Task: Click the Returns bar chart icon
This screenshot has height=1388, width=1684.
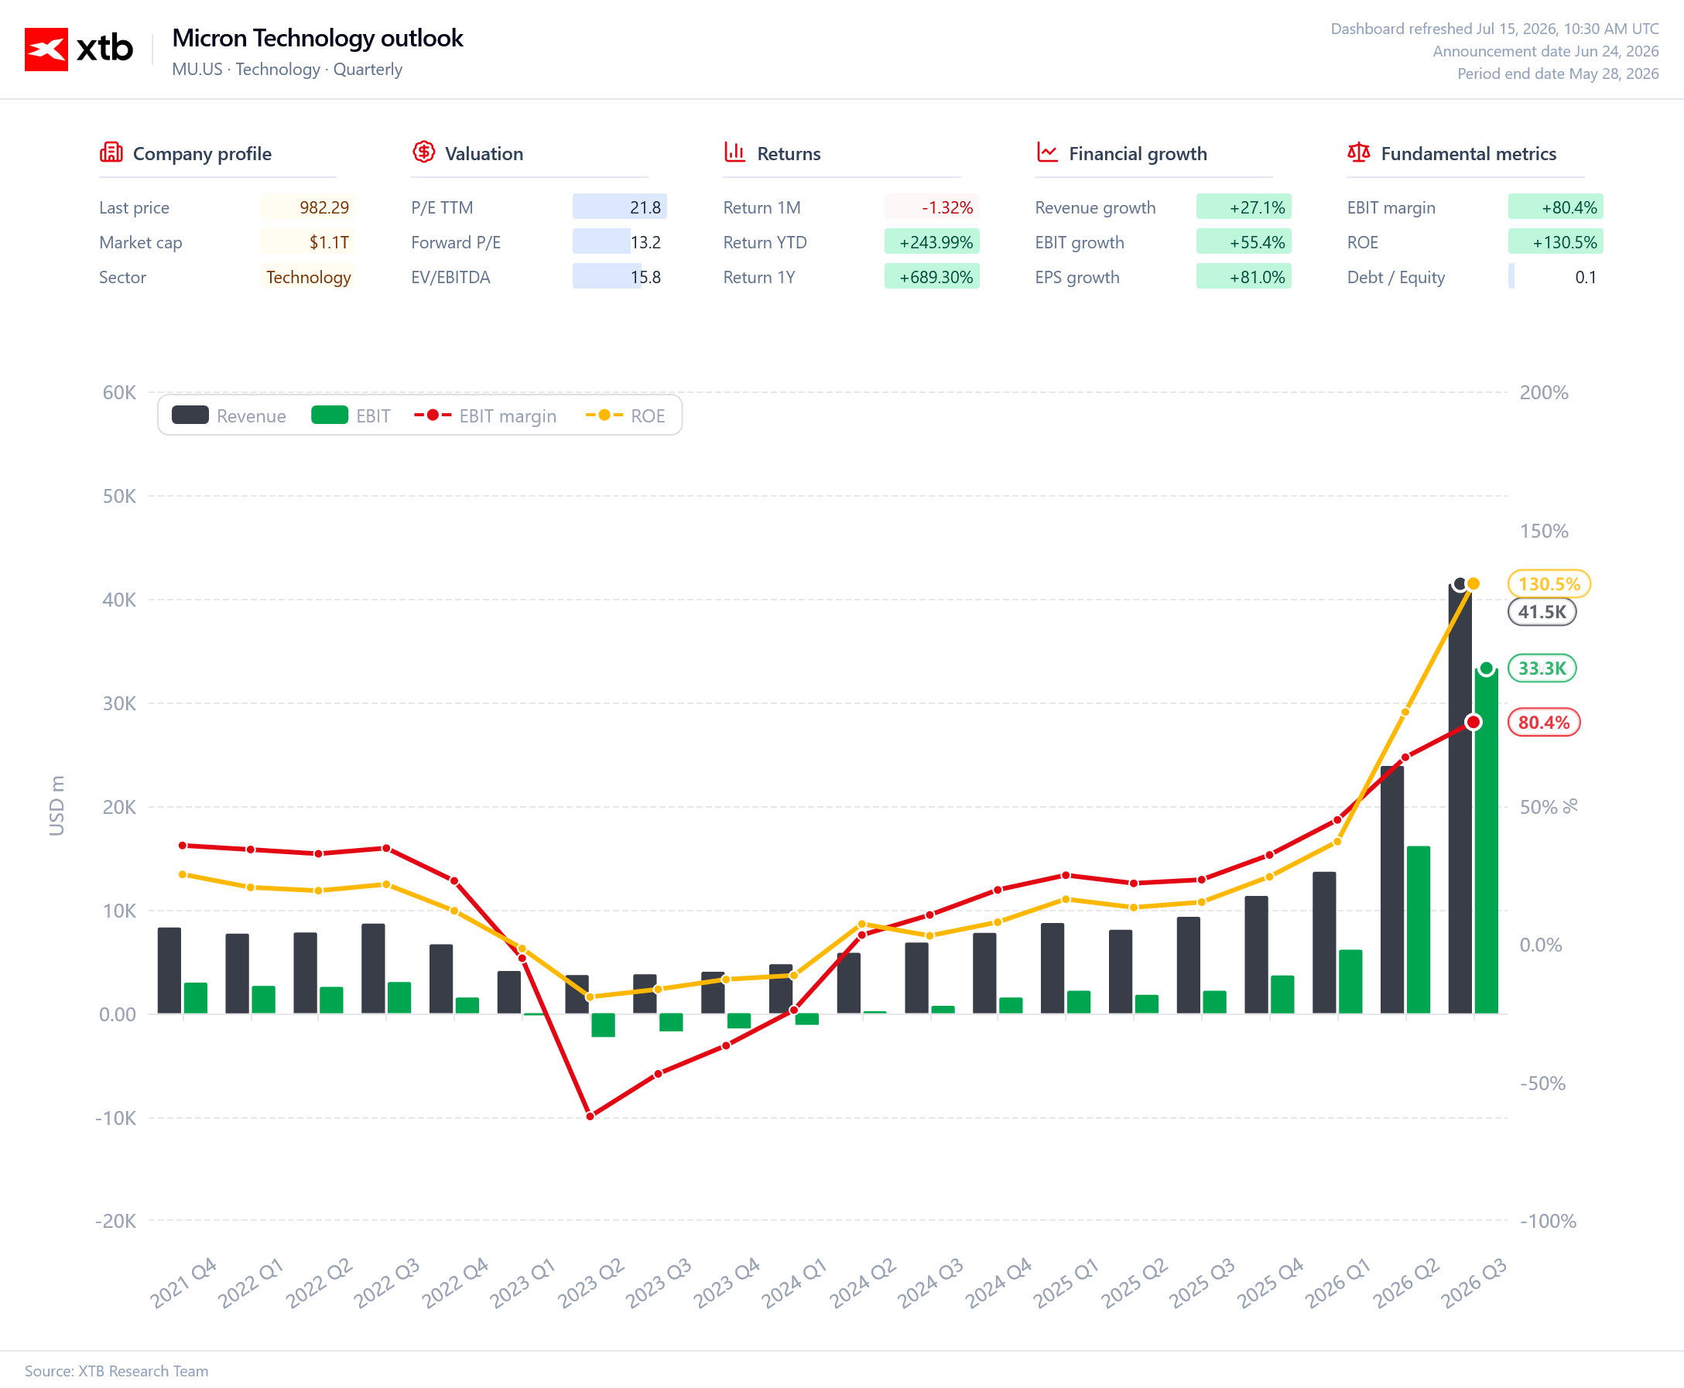Action: [735, 152]
